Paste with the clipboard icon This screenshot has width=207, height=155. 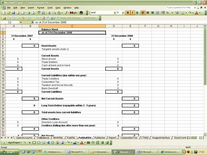pos(59,13)
